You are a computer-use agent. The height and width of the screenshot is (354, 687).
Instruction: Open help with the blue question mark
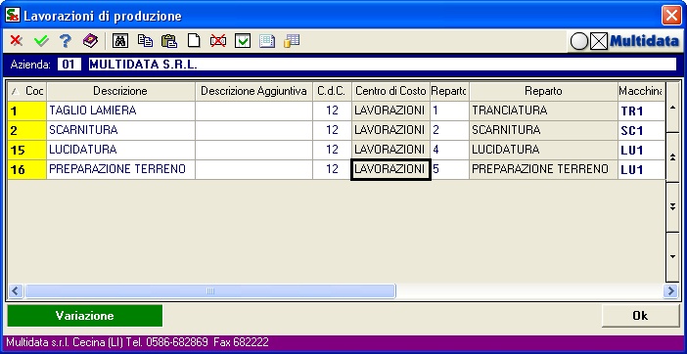point(66,41)
